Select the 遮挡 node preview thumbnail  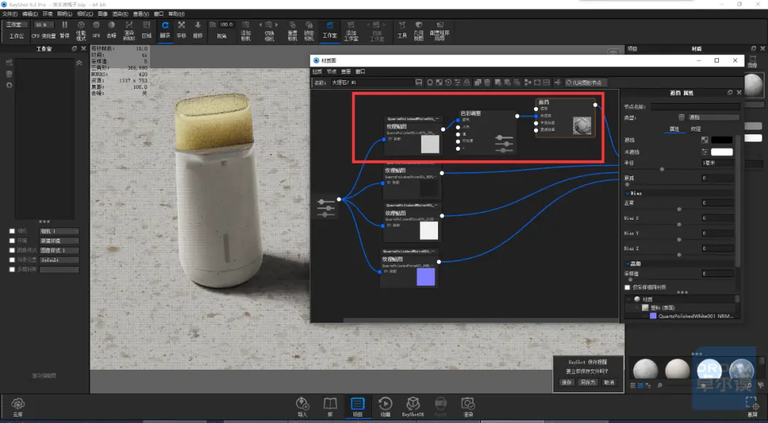pos(582,126)
